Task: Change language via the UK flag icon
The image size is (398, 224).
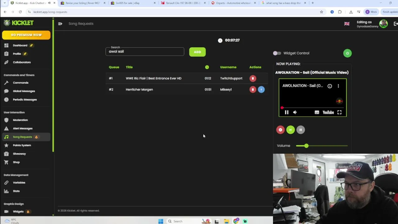Action: [x=347, y=24]
